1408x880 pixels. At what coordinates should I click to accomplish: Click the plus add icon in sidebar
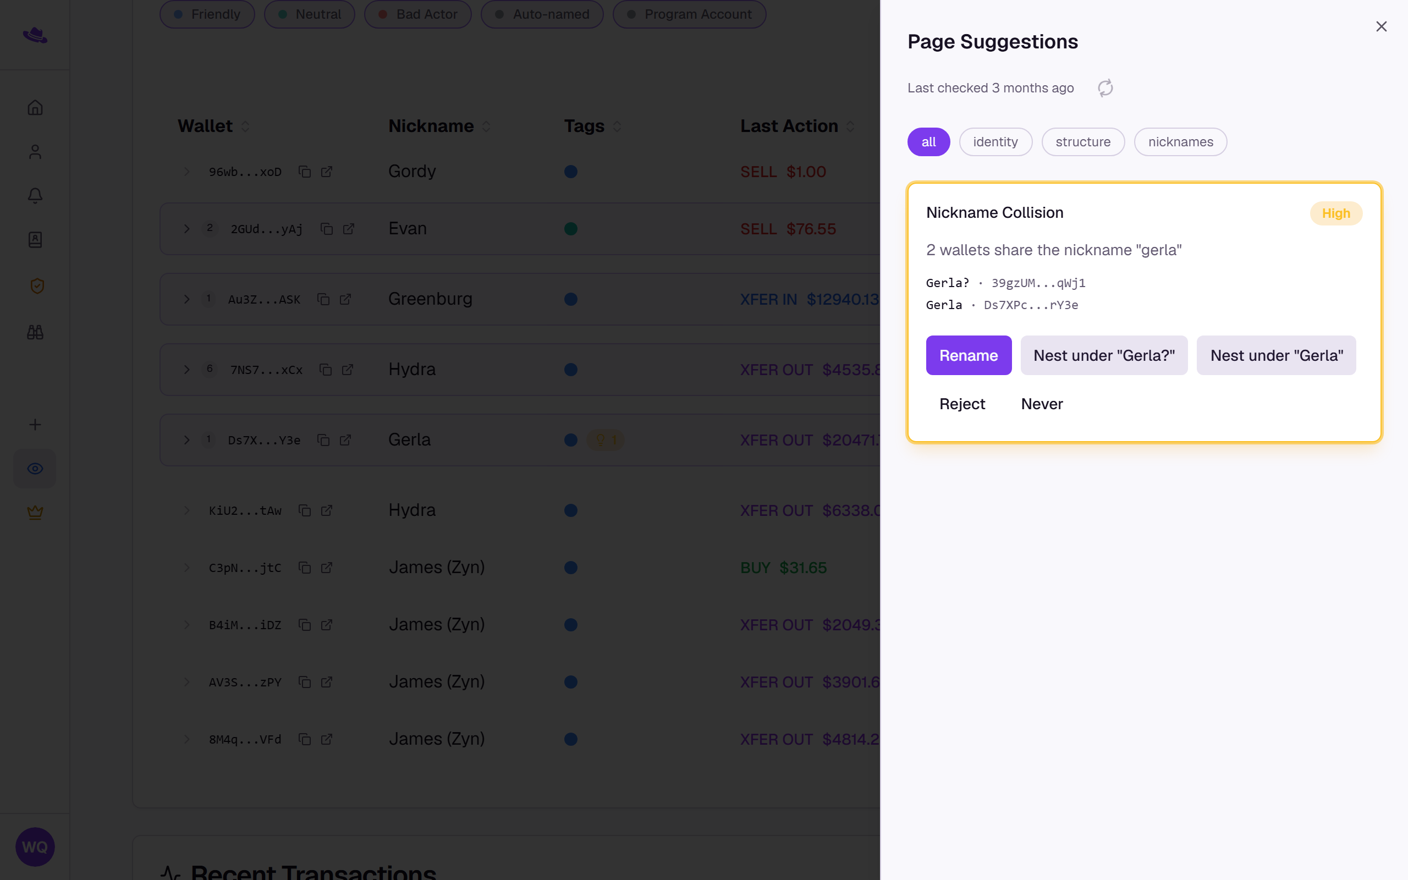click(x=35, y=424)
